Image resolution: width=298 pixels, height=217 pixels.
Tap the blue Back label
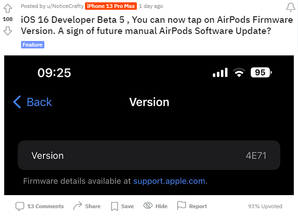(39, 102)
